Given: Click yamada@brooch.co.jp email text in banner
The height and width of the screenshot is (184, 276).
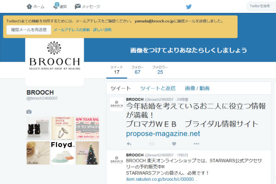Looking at the screenshot, I should (x=154, y=21).
